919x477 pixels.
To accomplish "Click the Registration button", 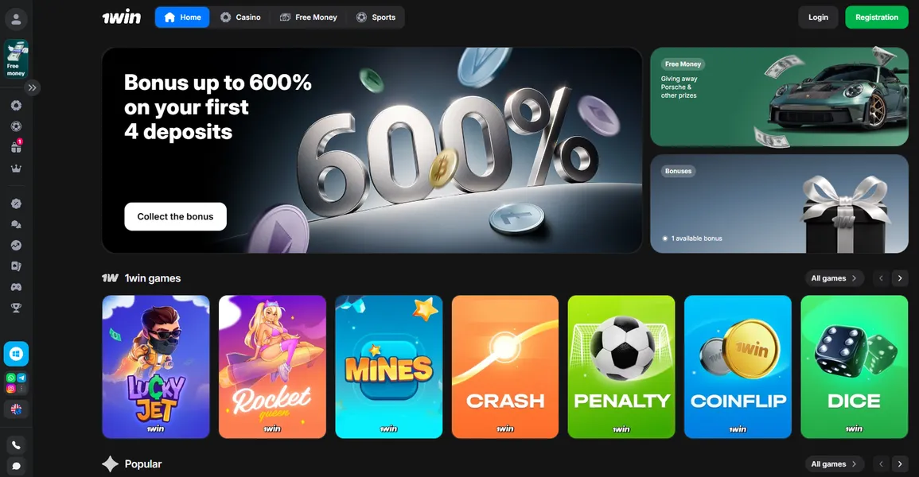I will click(x=876, y=17).
